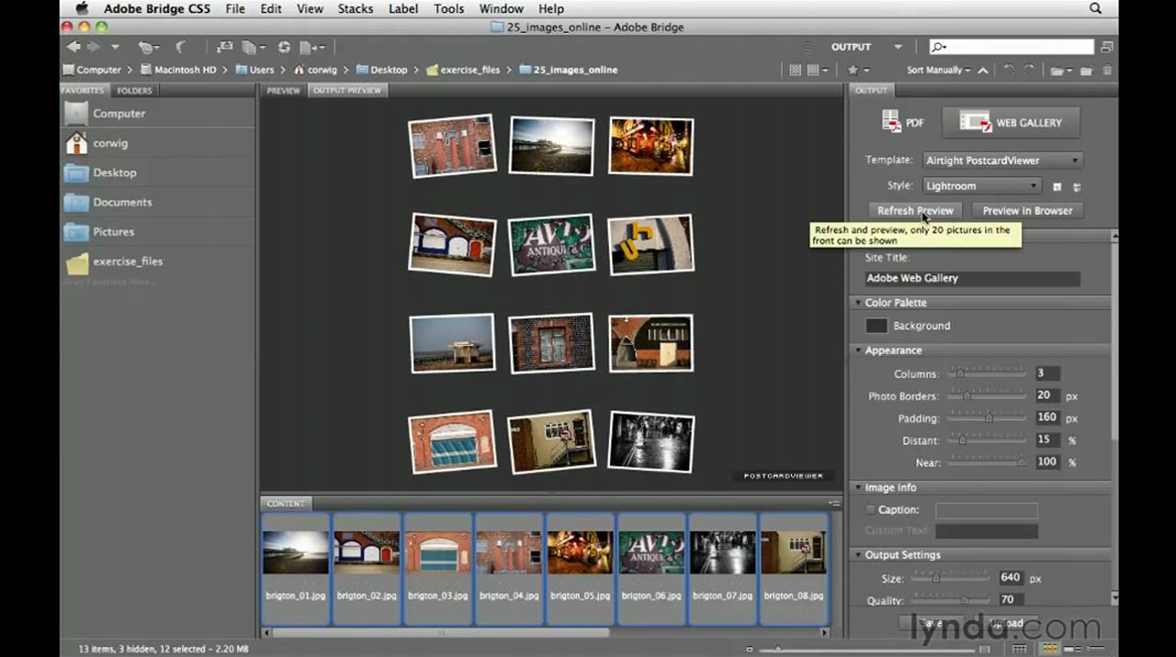The height and width of the screenshot is (657, 1176).
Task: Toggle the grid thumbnail view icon
Action: click(x=796, y=70)
